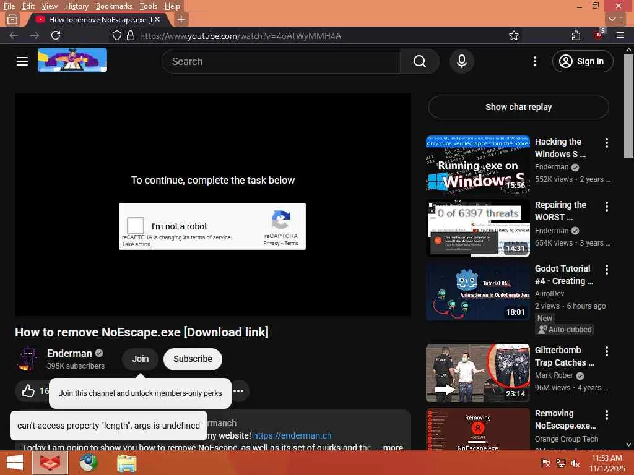
Task: Open the enderman.ch website link
Action: 292,435
